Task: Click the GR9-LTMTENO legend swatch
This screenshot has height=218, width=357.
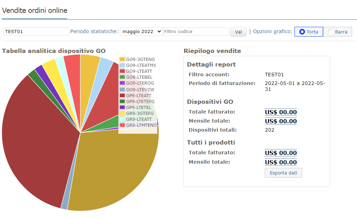Action: 122,125
